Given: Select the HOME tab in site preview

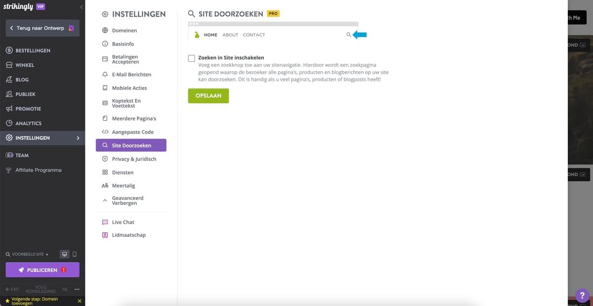Looking at the screenshot, I should pos(211,35).
